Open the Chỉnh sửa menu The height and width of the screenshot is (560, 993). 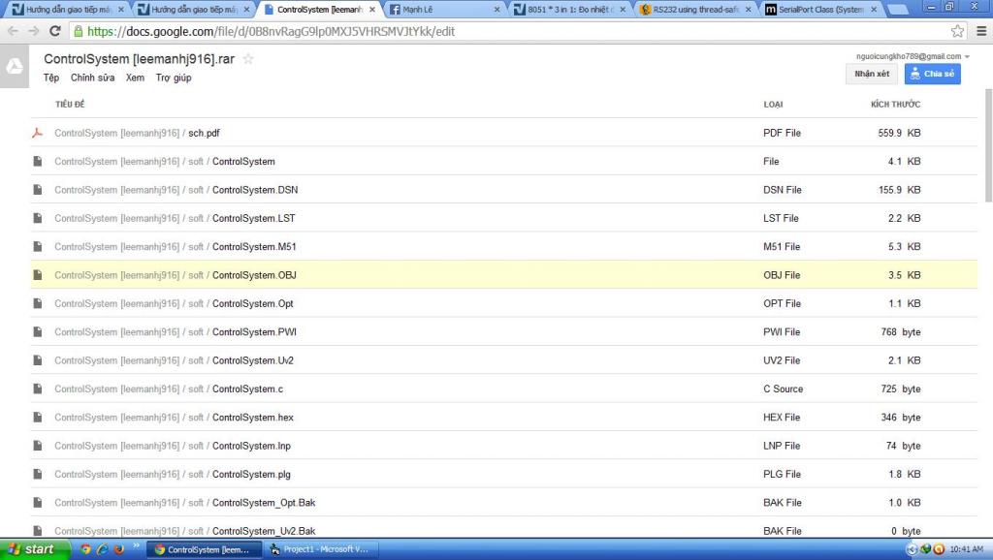click(92, 78)
